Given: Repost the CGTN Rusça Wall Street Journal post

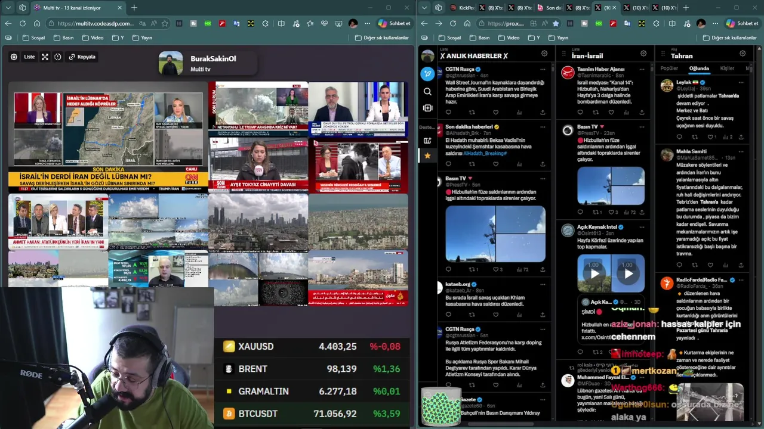Looking at the screenshot, I should pos(472,112).
